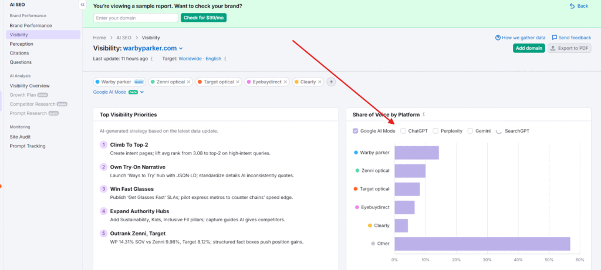Click Worldwide · English target link
Screen dimensions: 601x270
click(200, 59)
